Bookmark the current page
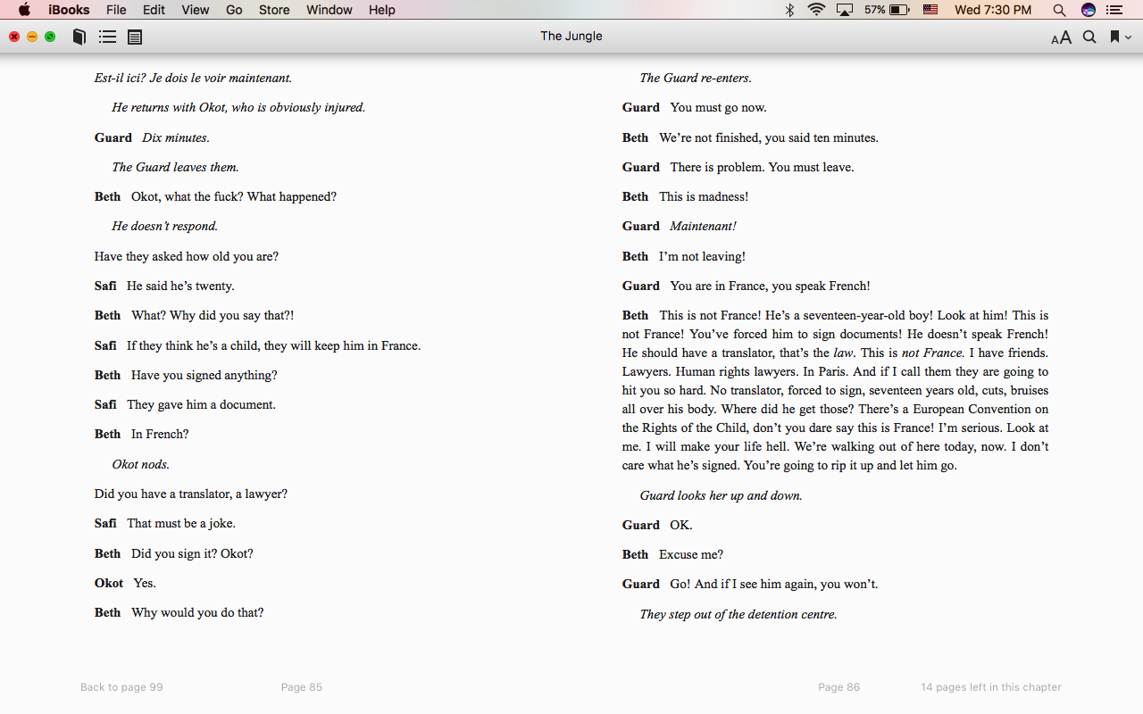 tap(1114, 37)
